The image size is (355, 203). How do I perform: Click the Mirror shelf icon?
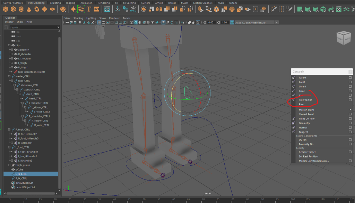(x=159, y=9)
